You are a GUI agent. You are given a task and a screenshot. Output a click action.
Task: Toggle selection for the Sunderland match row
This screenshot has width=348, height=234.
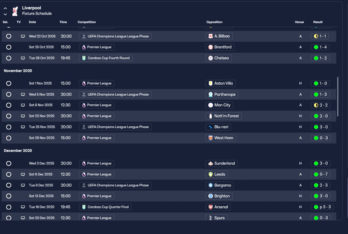click(9, 163)
